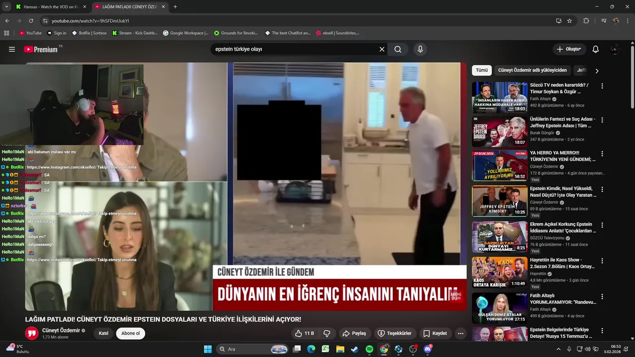This screenshot has height=357, width=635.
Task: Open SÖZCÜ Televizyonu channel name
Action: tap(547, 238)
